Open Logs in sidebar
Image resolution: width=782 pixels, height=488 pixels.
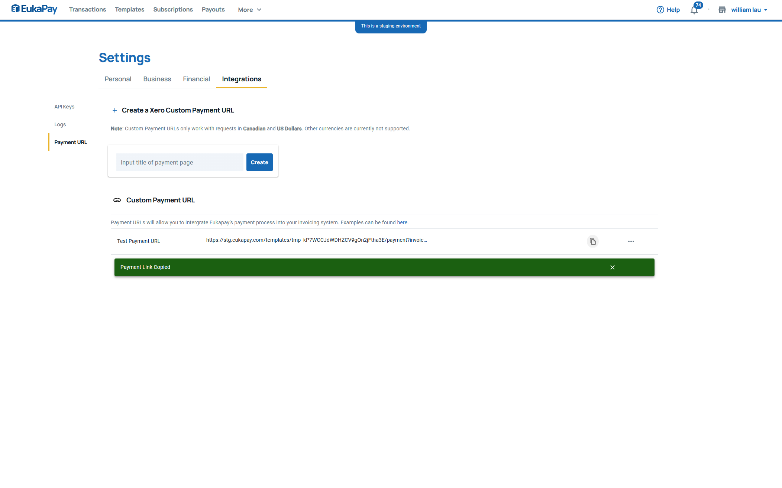tap(60, 124)
